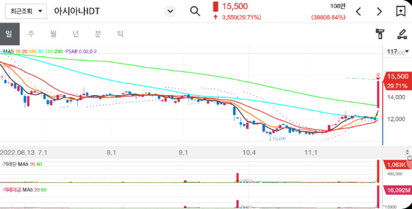Image resolution: width=412 pixels, height=209 pixels.
Task: Click the PSAR 0.02,0.2 legend label
Action: tap(80, 52)
